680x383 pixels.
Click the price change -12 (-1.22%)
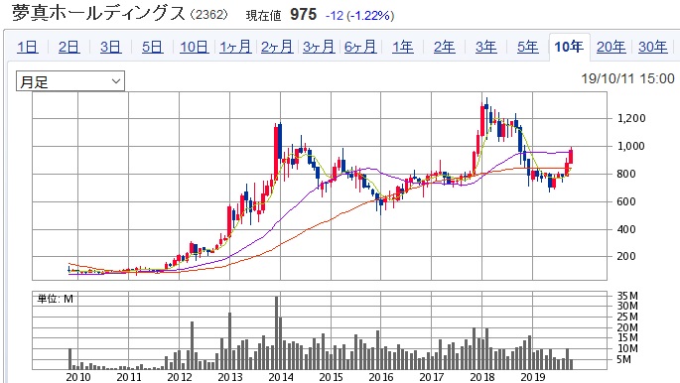pos(360,16)
